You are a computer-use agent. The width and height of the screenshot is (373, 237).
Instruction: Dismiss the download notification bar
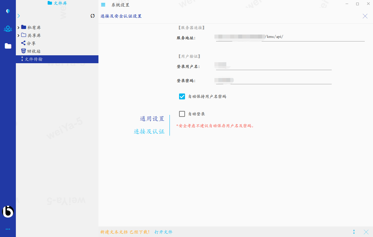(366, 232)
